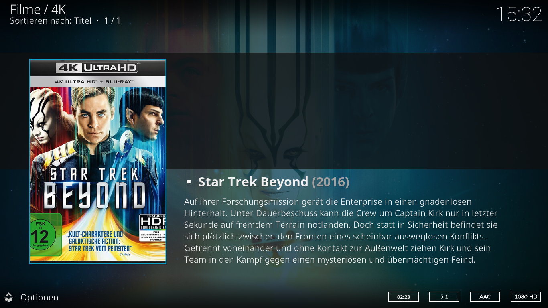This screenshot has width=548, height=308.
Task: Click the HDR logo on the poster
Action: (x=152, y=228)
